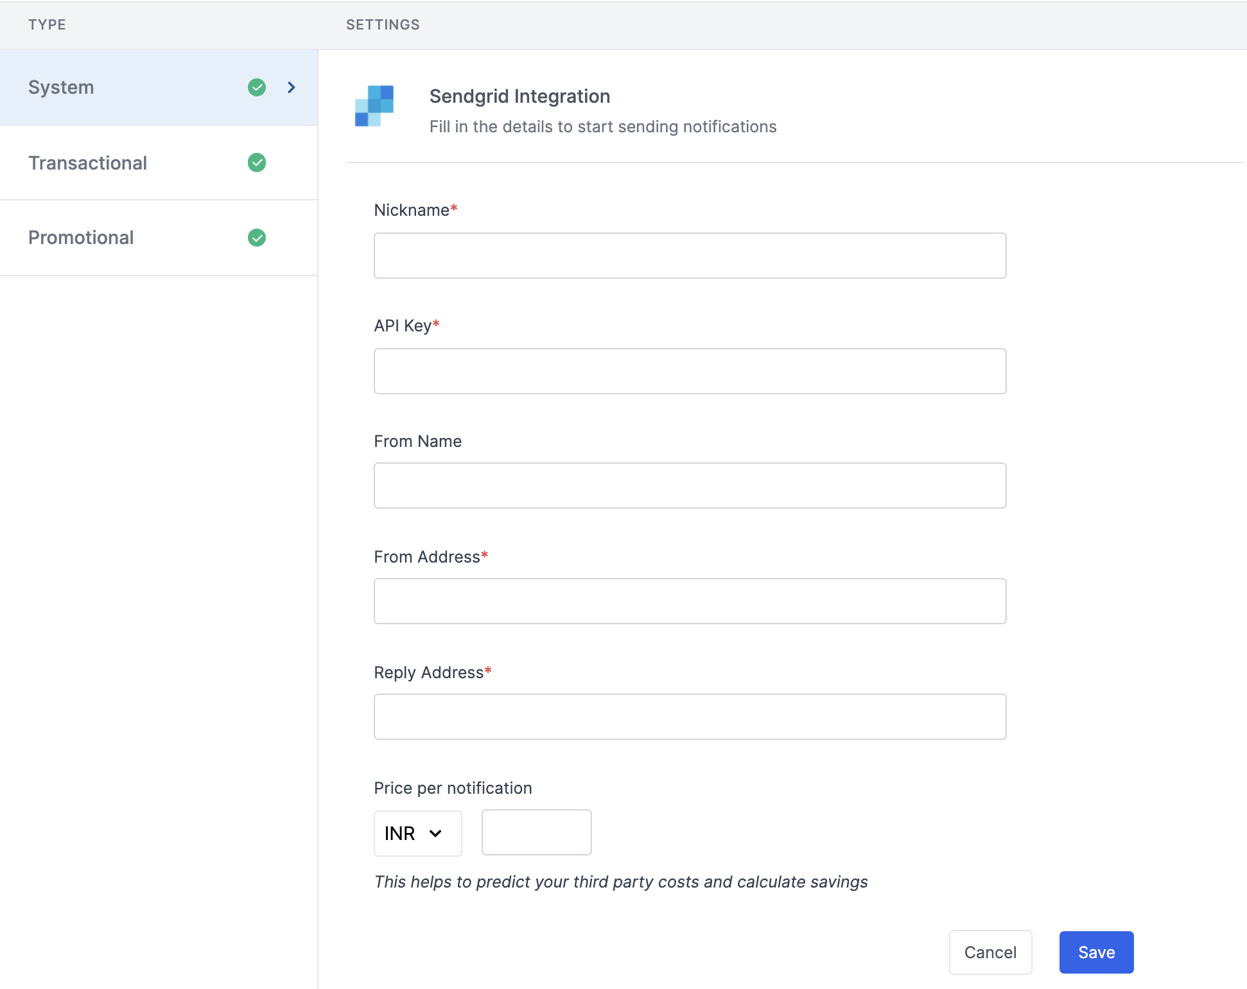Click the Sendgrid Integration heading
Image resolution: width=1247 pixels, height=989 pixels.
coord(519,96)
